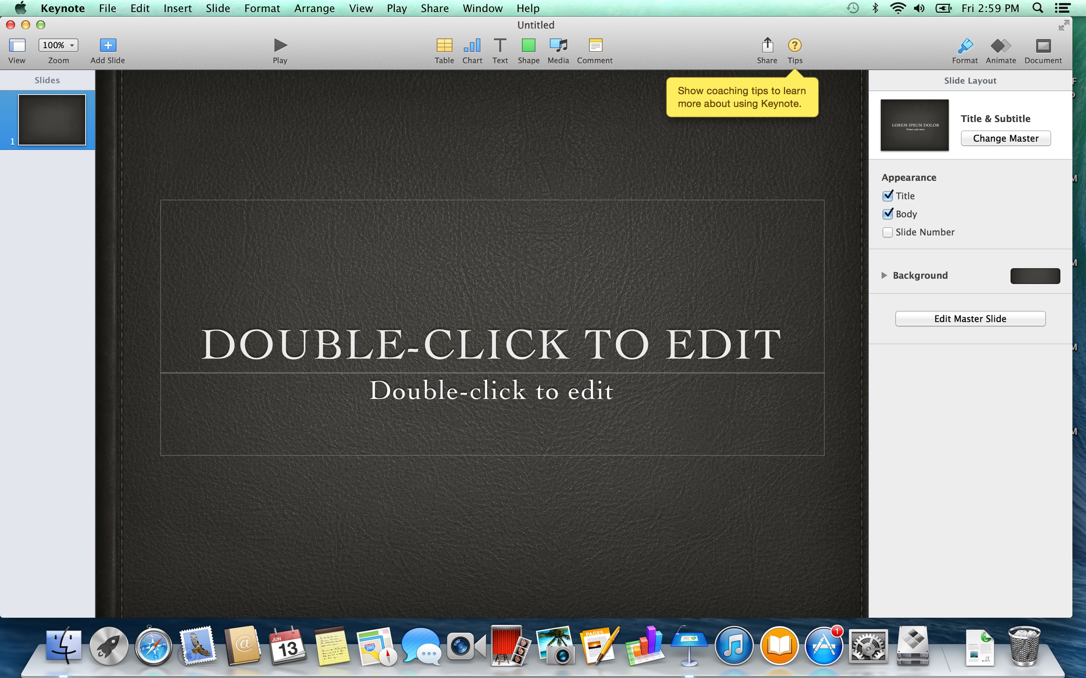Open Numbers from the Dock
This screenshot has height=678, width=1086.
pyautogui.click(x=645, y=646)
